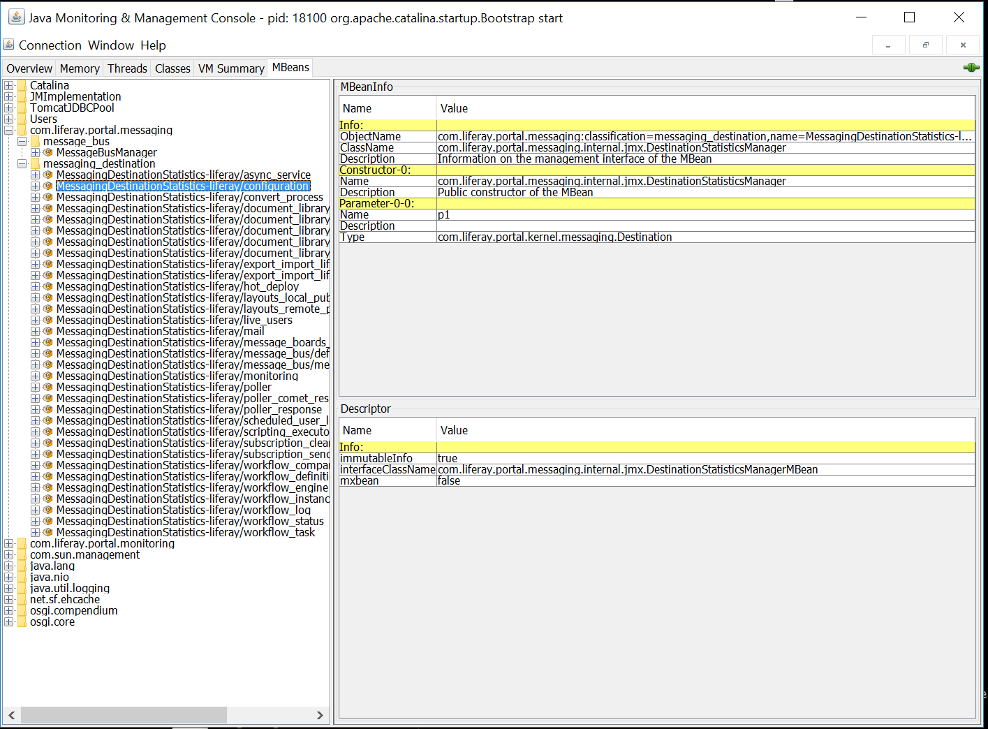Click the MessageBusManager bean icon
The image size is (988, 729).
(48, 152)
